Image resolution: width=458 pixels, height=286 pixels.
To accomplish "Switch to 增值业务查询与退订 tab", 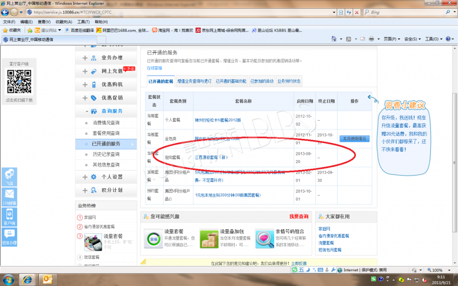I will 195,81.
